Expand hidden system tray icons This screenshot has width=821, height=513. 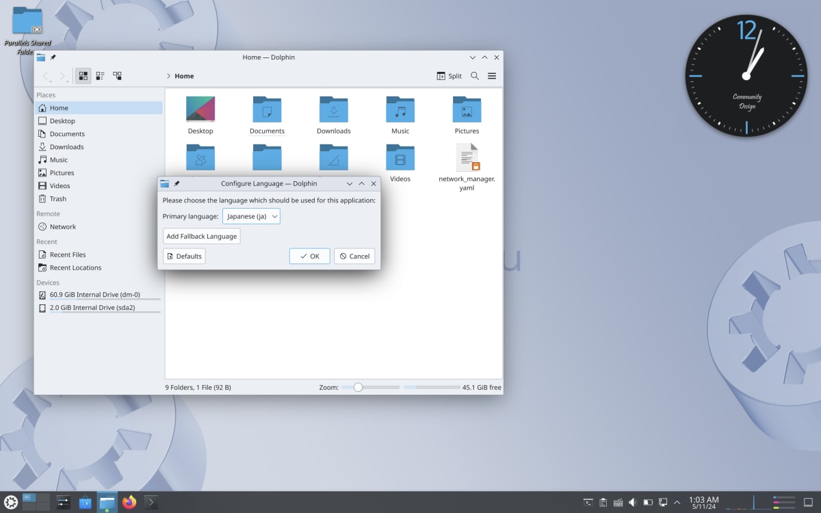click(677, 502)
